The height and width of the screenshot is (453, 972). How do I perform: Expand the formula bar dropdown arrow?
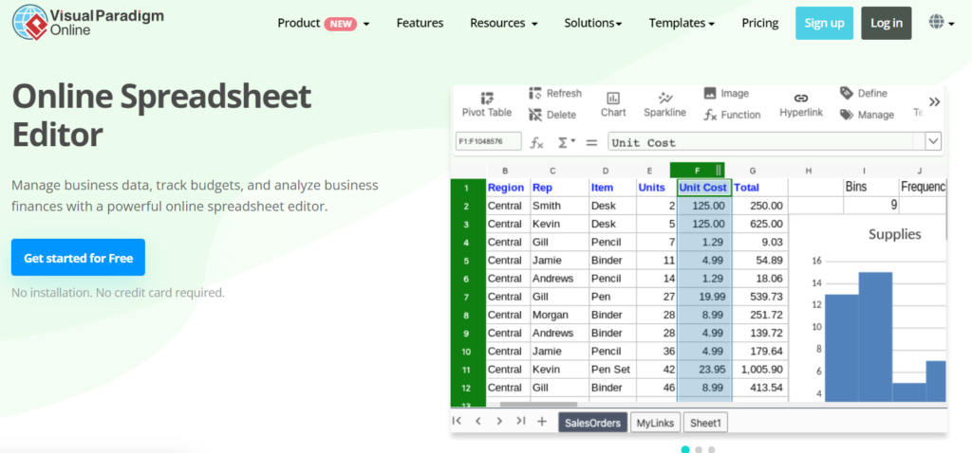(x=932, y=141)
